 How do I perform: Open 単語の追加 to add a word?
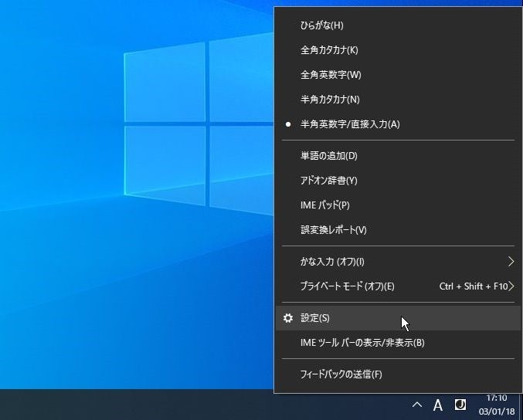pos(328,156)
